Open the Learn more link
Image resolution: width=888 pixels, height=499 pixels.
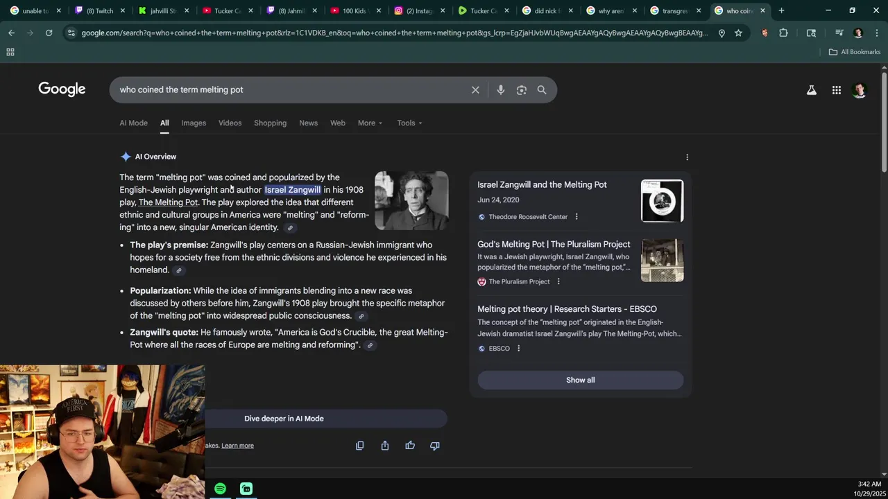pos(237,446)
